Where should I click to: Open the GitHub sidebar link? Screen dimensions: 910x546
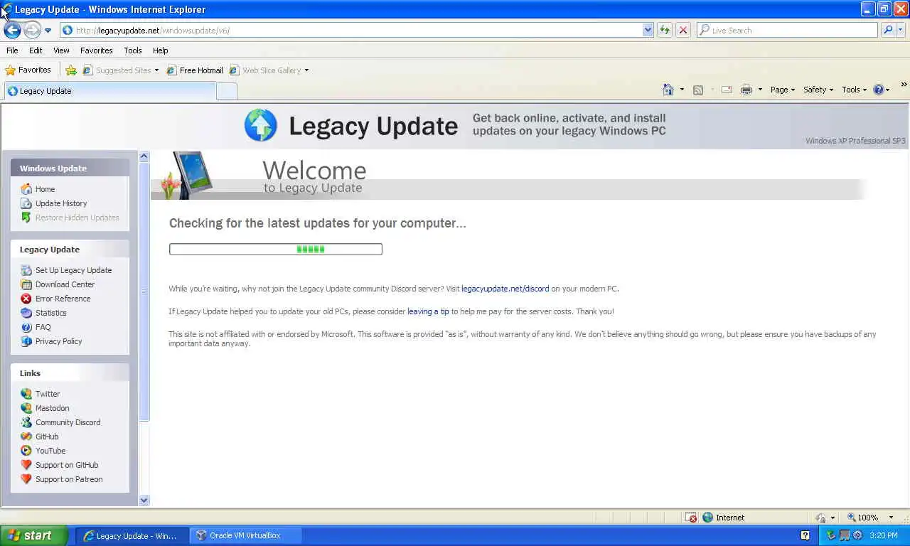(x=47, y=437)
